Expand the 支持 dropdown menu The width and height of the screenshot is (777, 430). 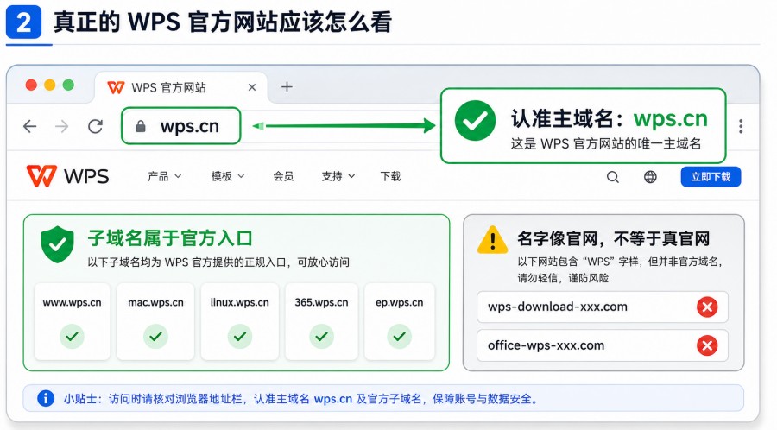click(x=338, y=176)
